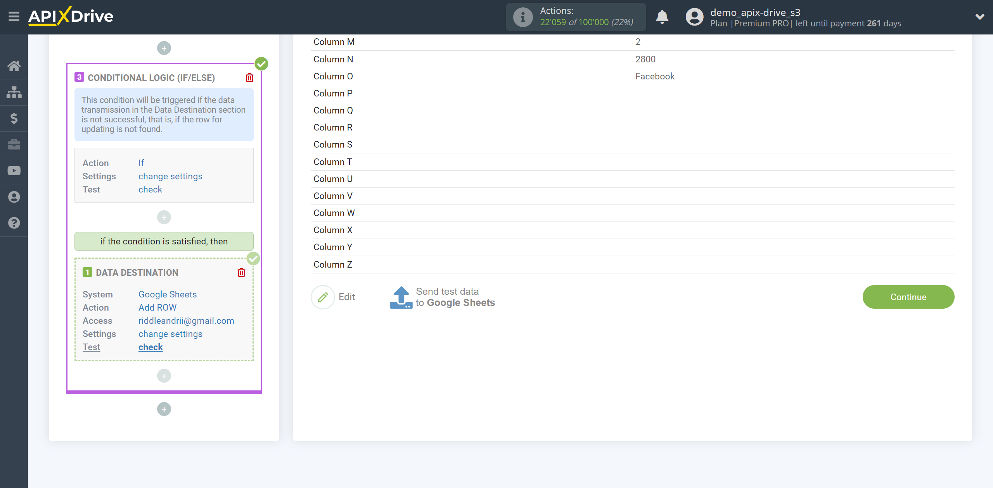Click the user avatar icon

(694, 17)
